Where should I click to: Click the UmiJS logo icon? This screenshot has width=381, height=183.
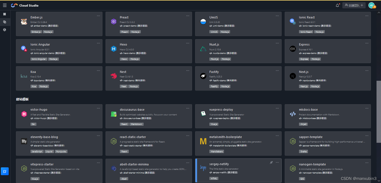tap(203, 22)
